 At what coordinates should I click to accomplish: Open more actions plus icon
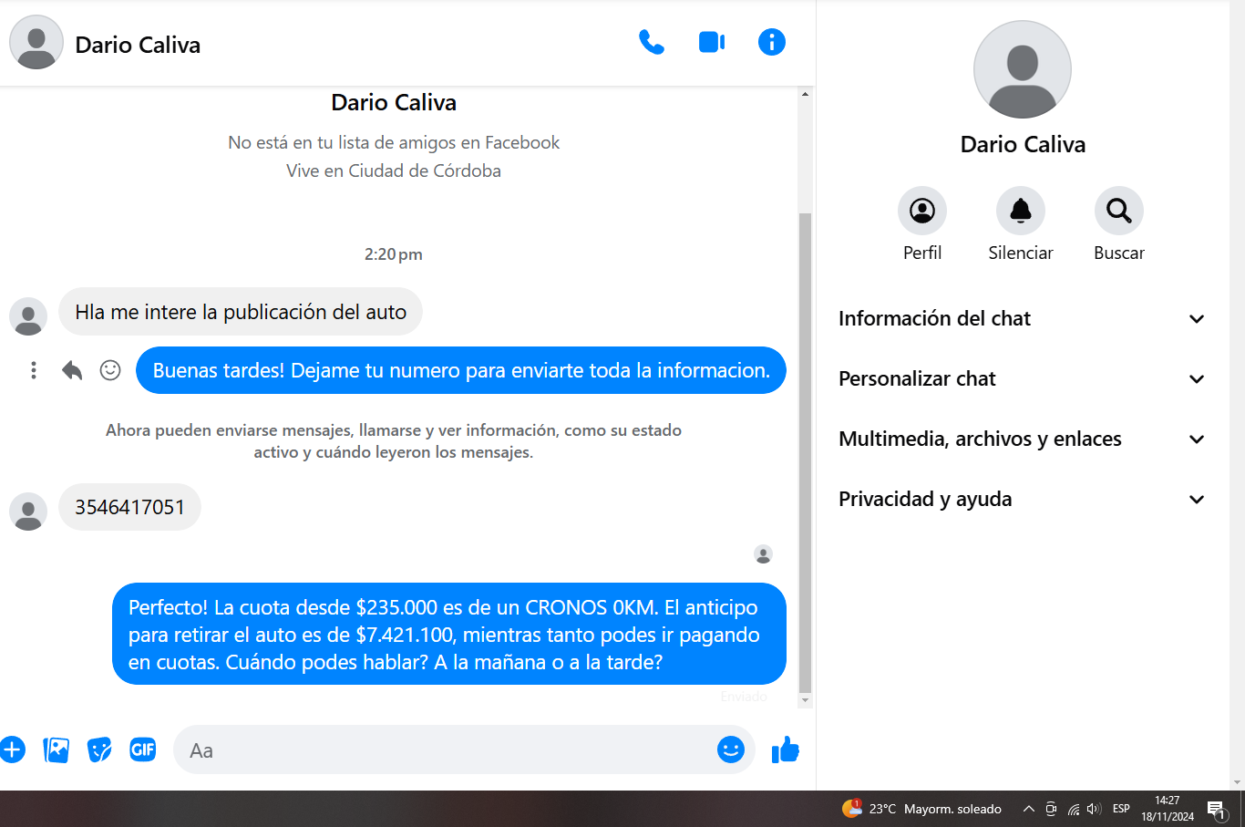12,750
